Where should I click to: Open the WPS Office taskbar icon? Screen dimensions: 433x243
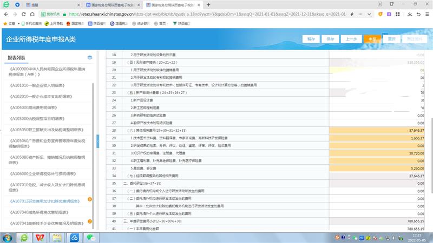point(41,237)
